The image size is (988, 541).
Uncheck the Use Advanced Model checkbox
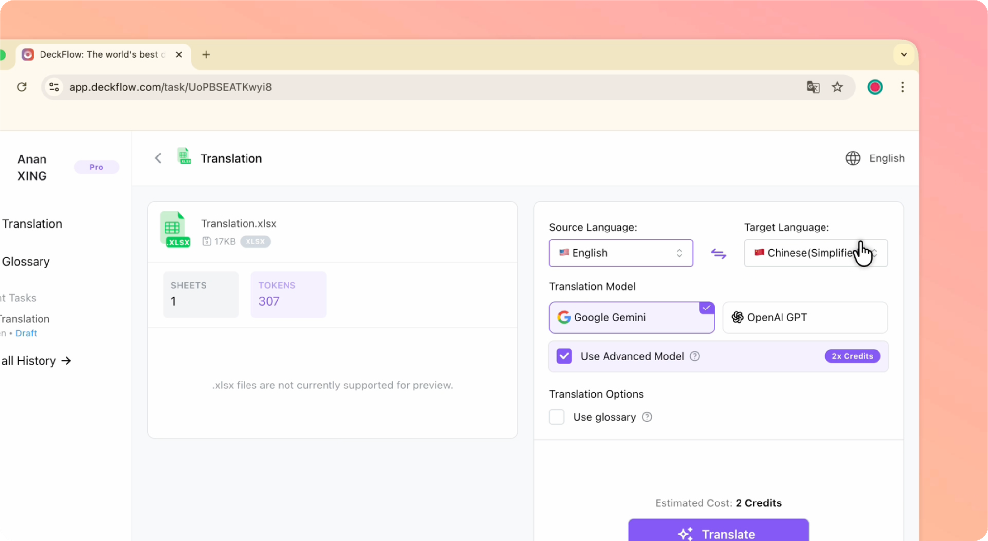click(x=564, y=356)
